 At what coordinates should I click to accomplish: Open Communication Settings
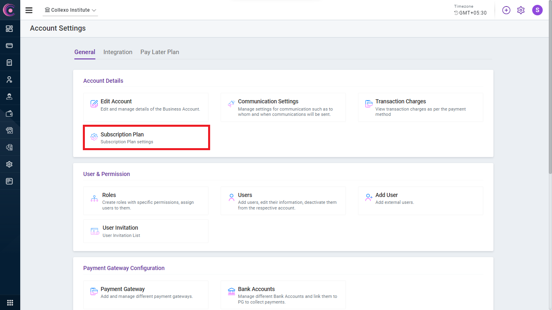[283, 107]
